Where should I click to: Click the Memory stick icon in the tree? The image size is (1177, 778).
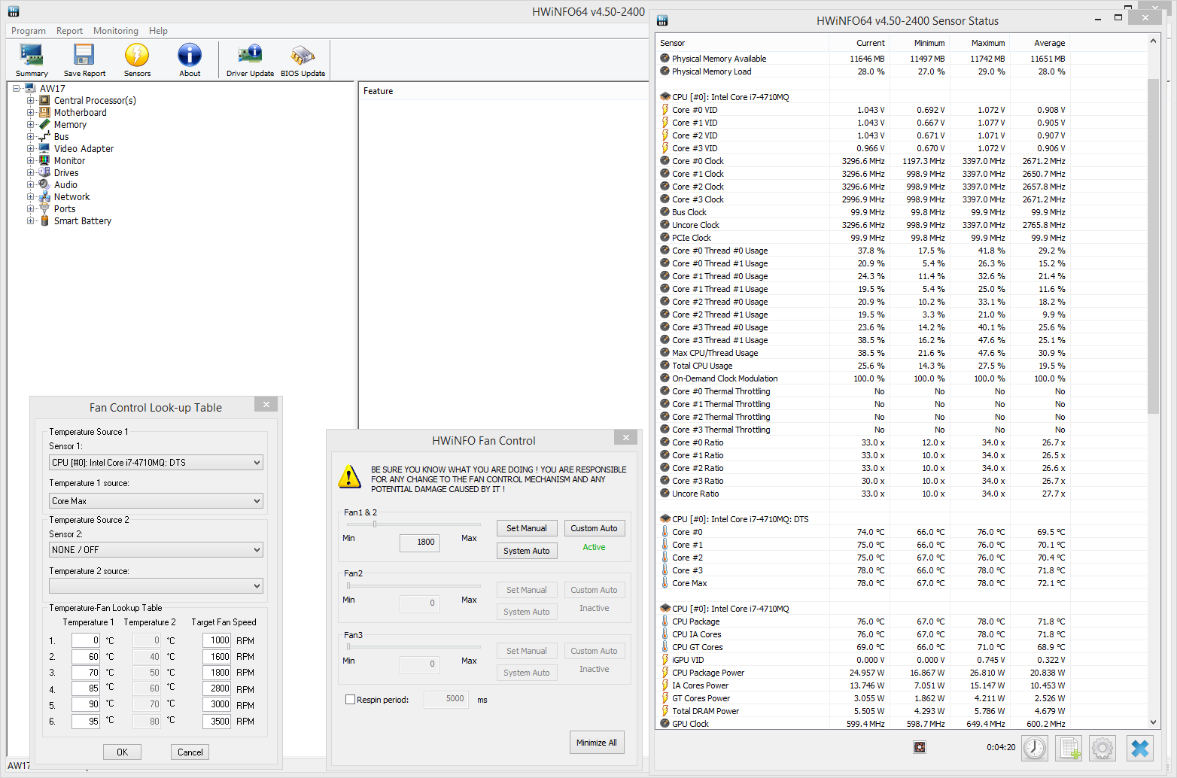point(44,124)
